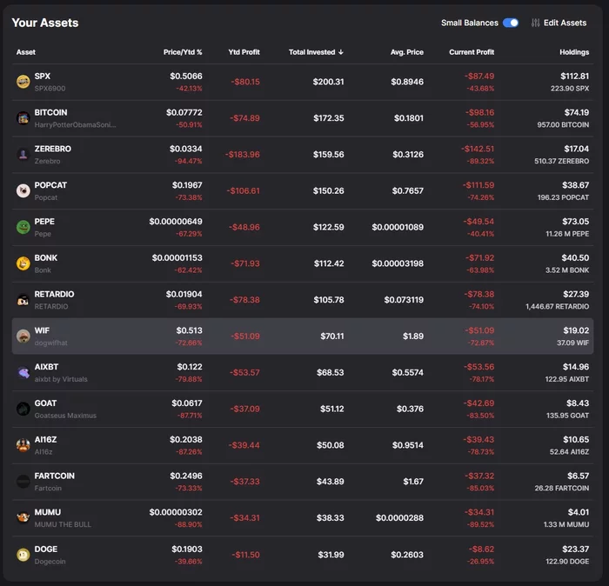Image resolution: width=609 pixels, height=586 pixels.
Task: Click the DOGE coin icon
Action: 23,554
